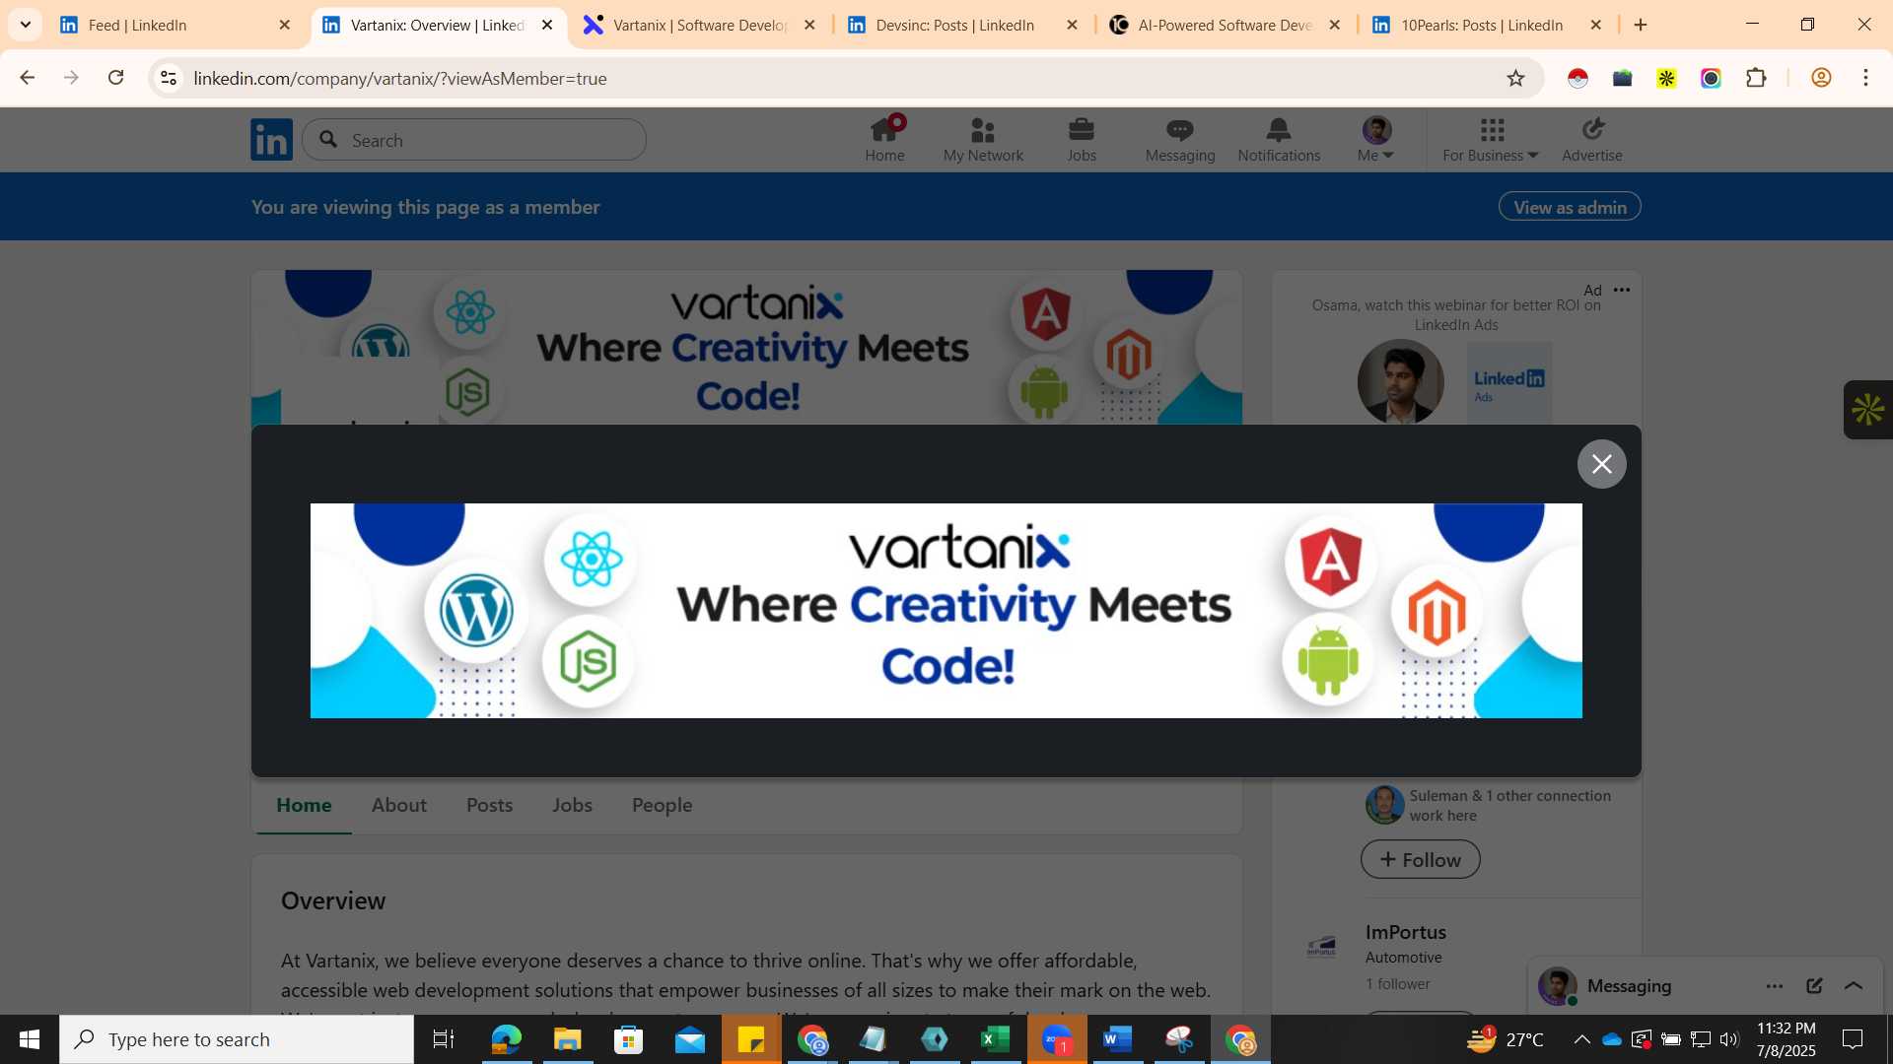
Task: Open Chrome three-dot menu
Action: 1865,78
